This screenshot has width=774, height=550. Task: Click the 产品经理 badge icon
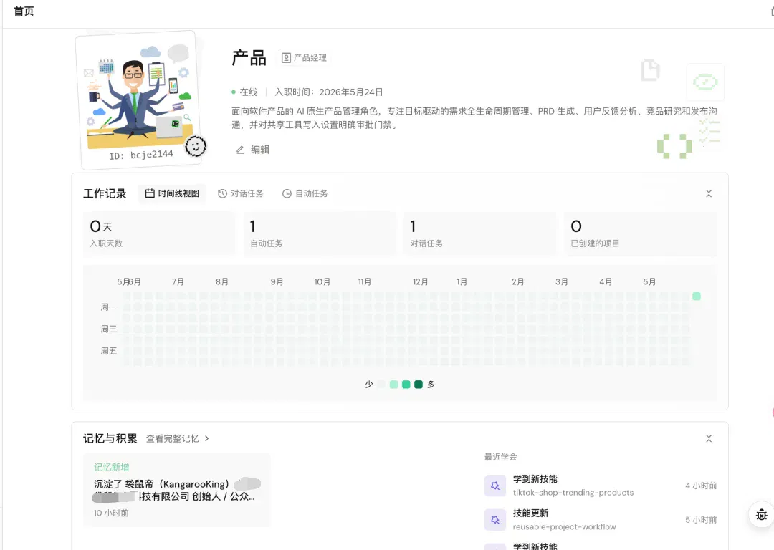(286, 58)
